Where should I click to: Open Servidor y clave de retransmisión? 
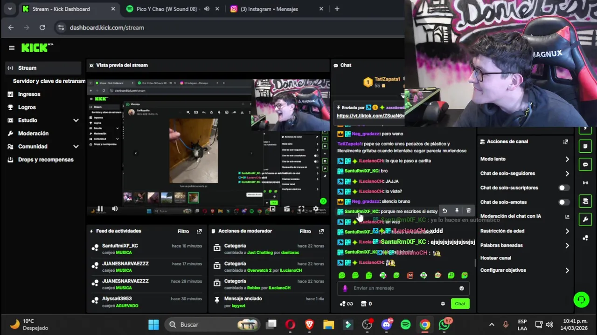click(x=49, y=81)
